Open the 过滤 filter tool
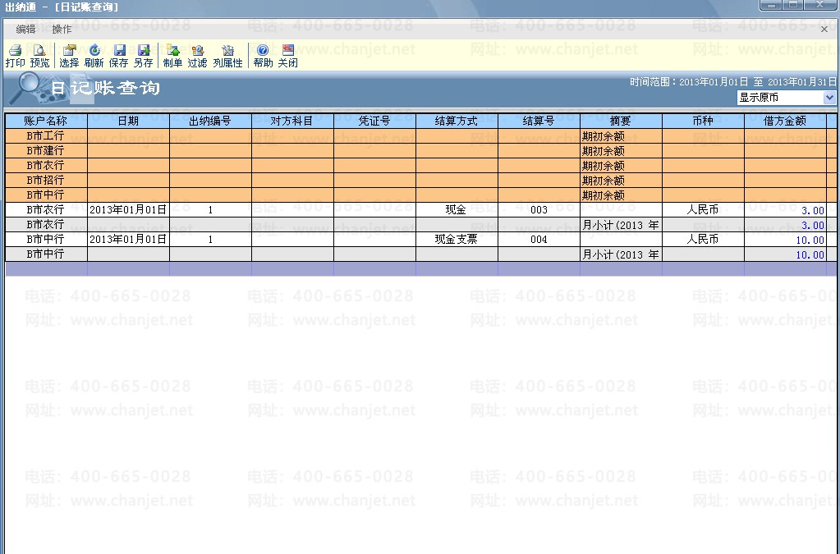The width and height of the screenshot is (840, 554). coord(197,56)
